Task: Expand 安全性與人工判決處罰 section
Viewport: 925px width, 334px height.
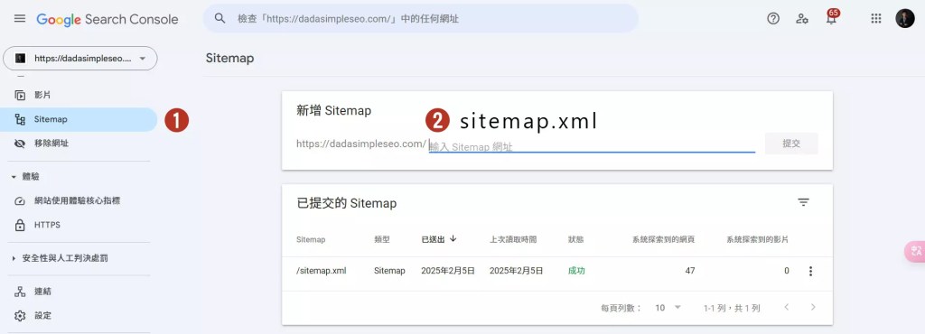Action: (x=60, y=258)
